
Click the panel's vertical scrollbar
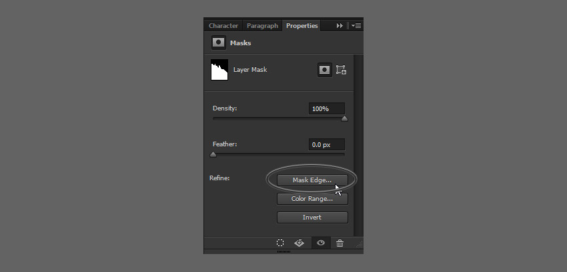click(358, 146)
